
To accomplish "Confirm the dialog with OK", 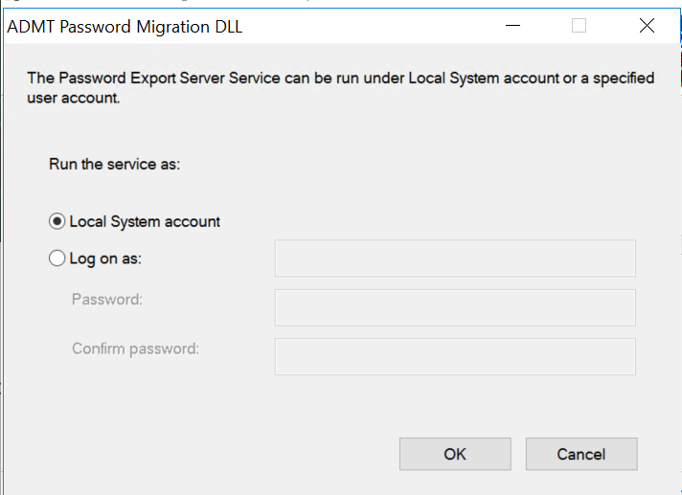I will 455,454.
